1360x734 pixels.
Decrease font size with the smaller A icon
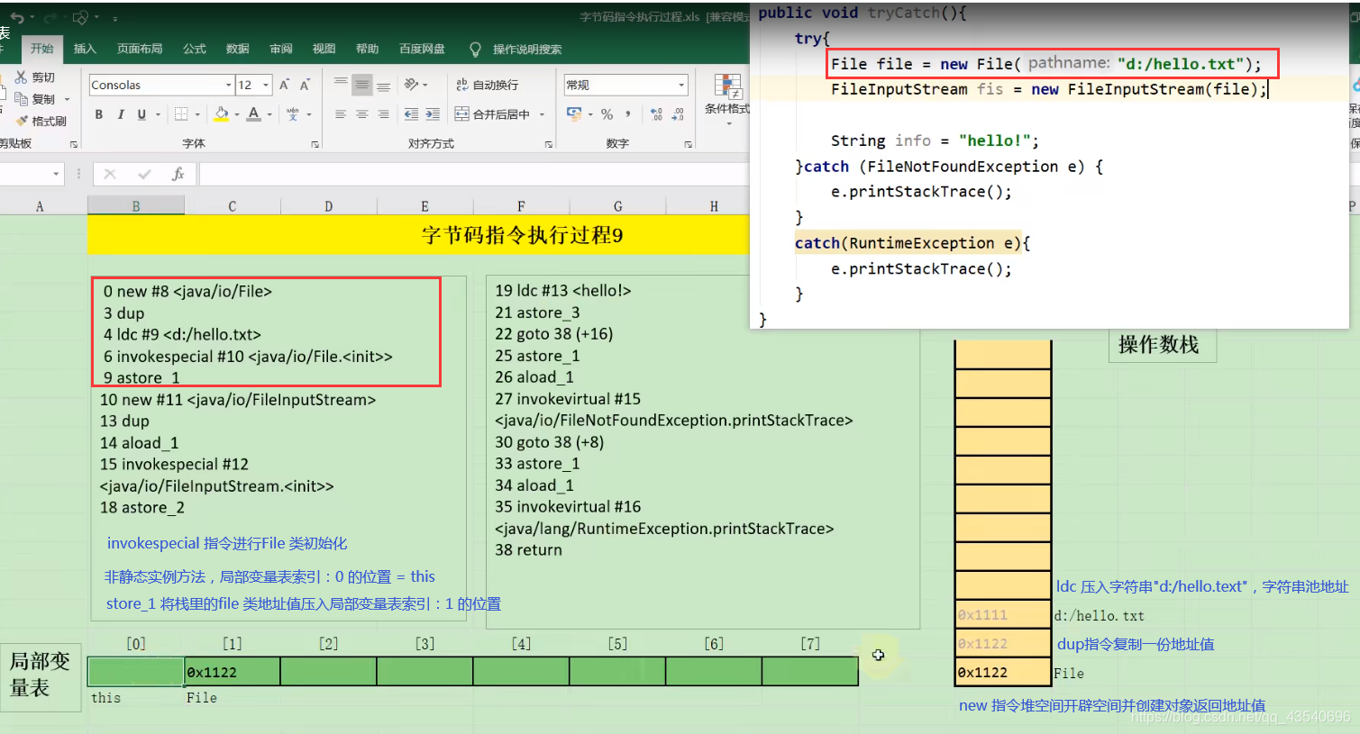click(305, 85)
